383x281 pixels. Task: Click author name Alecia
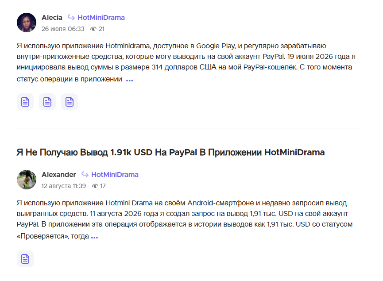[x=52, y=18]
